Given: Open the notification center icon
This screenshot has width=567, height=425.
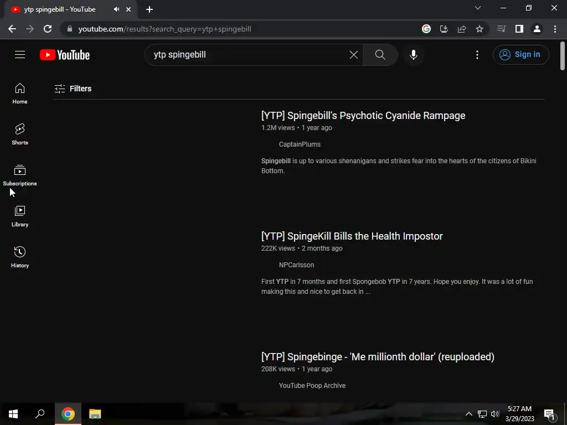Looking at the screenshot, I should point(549,414).
